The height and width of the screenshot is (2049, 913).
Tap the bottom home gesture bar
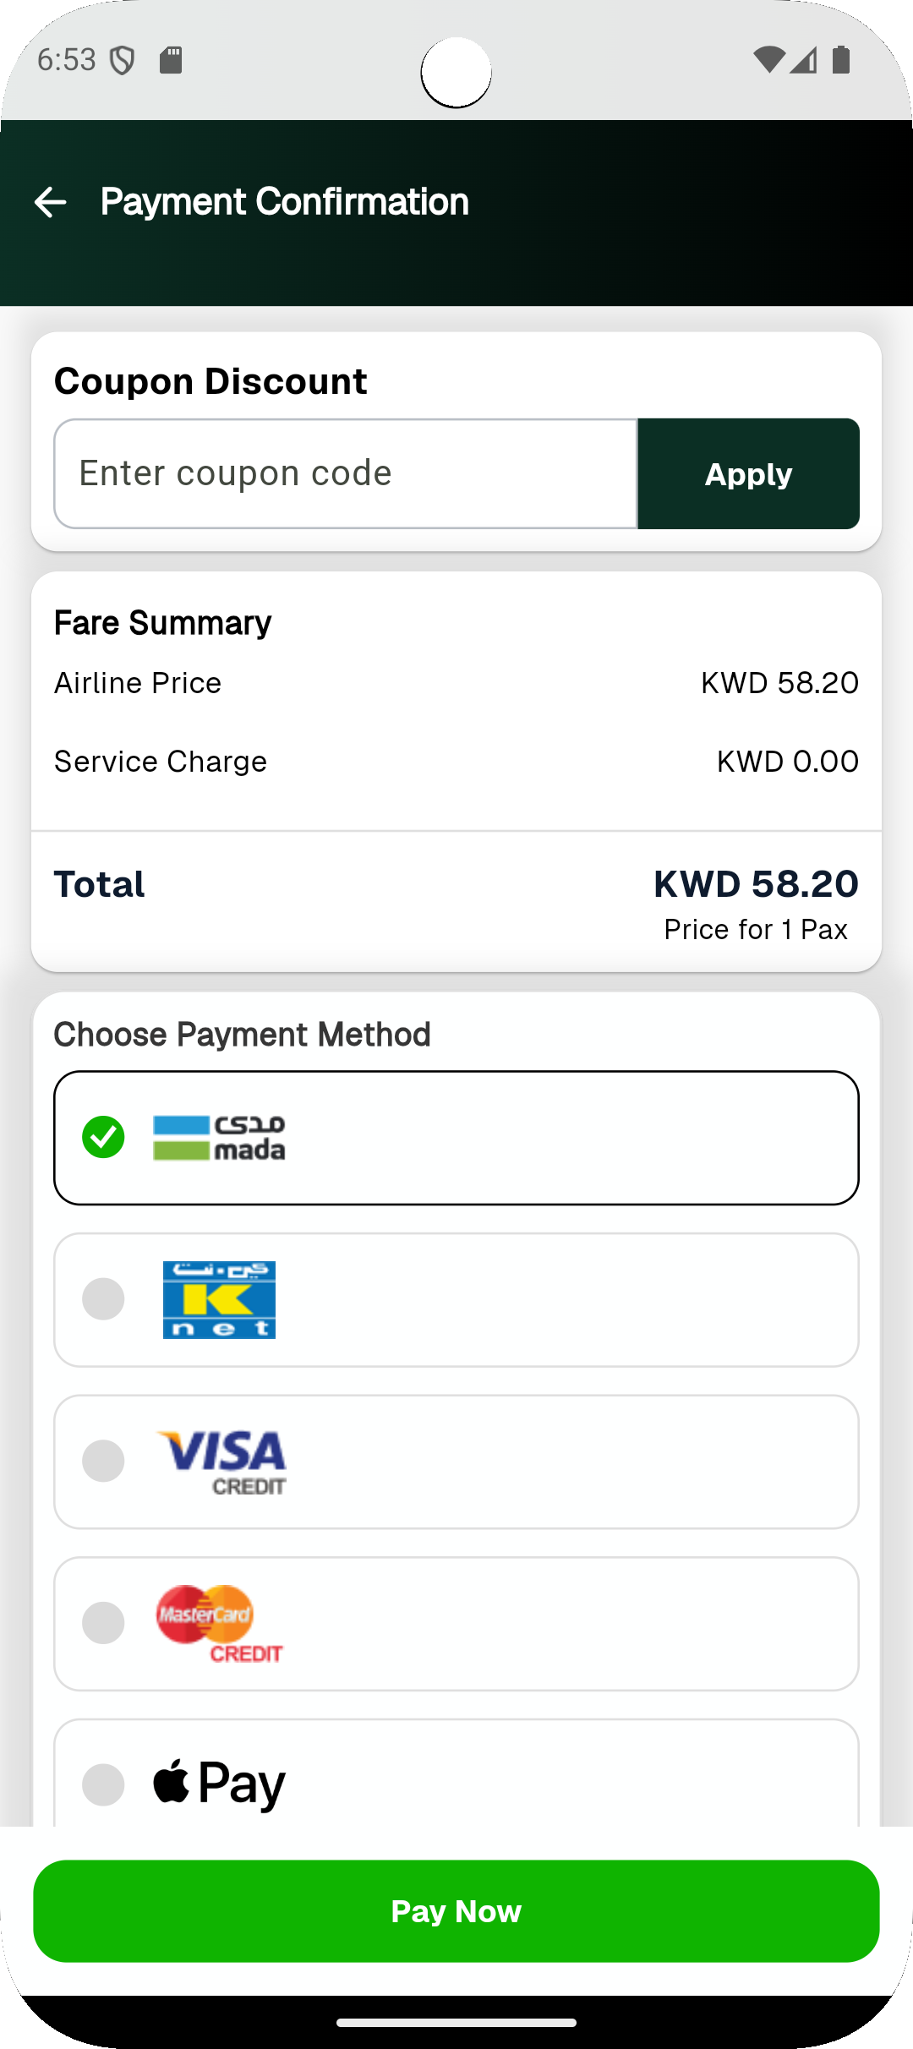click(456, 2023)
